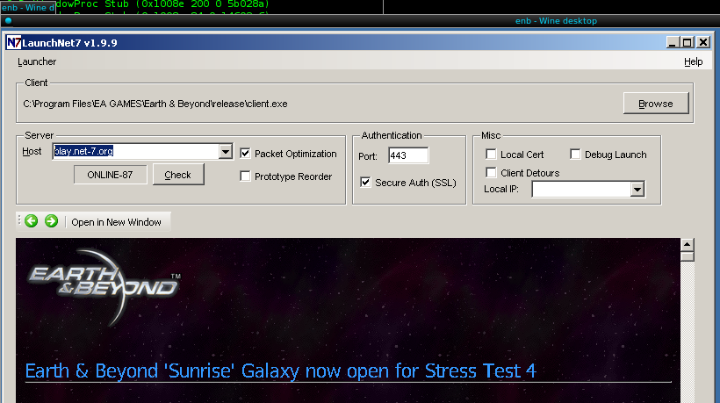Click the ONLINE-87 status button

[111, 175]
